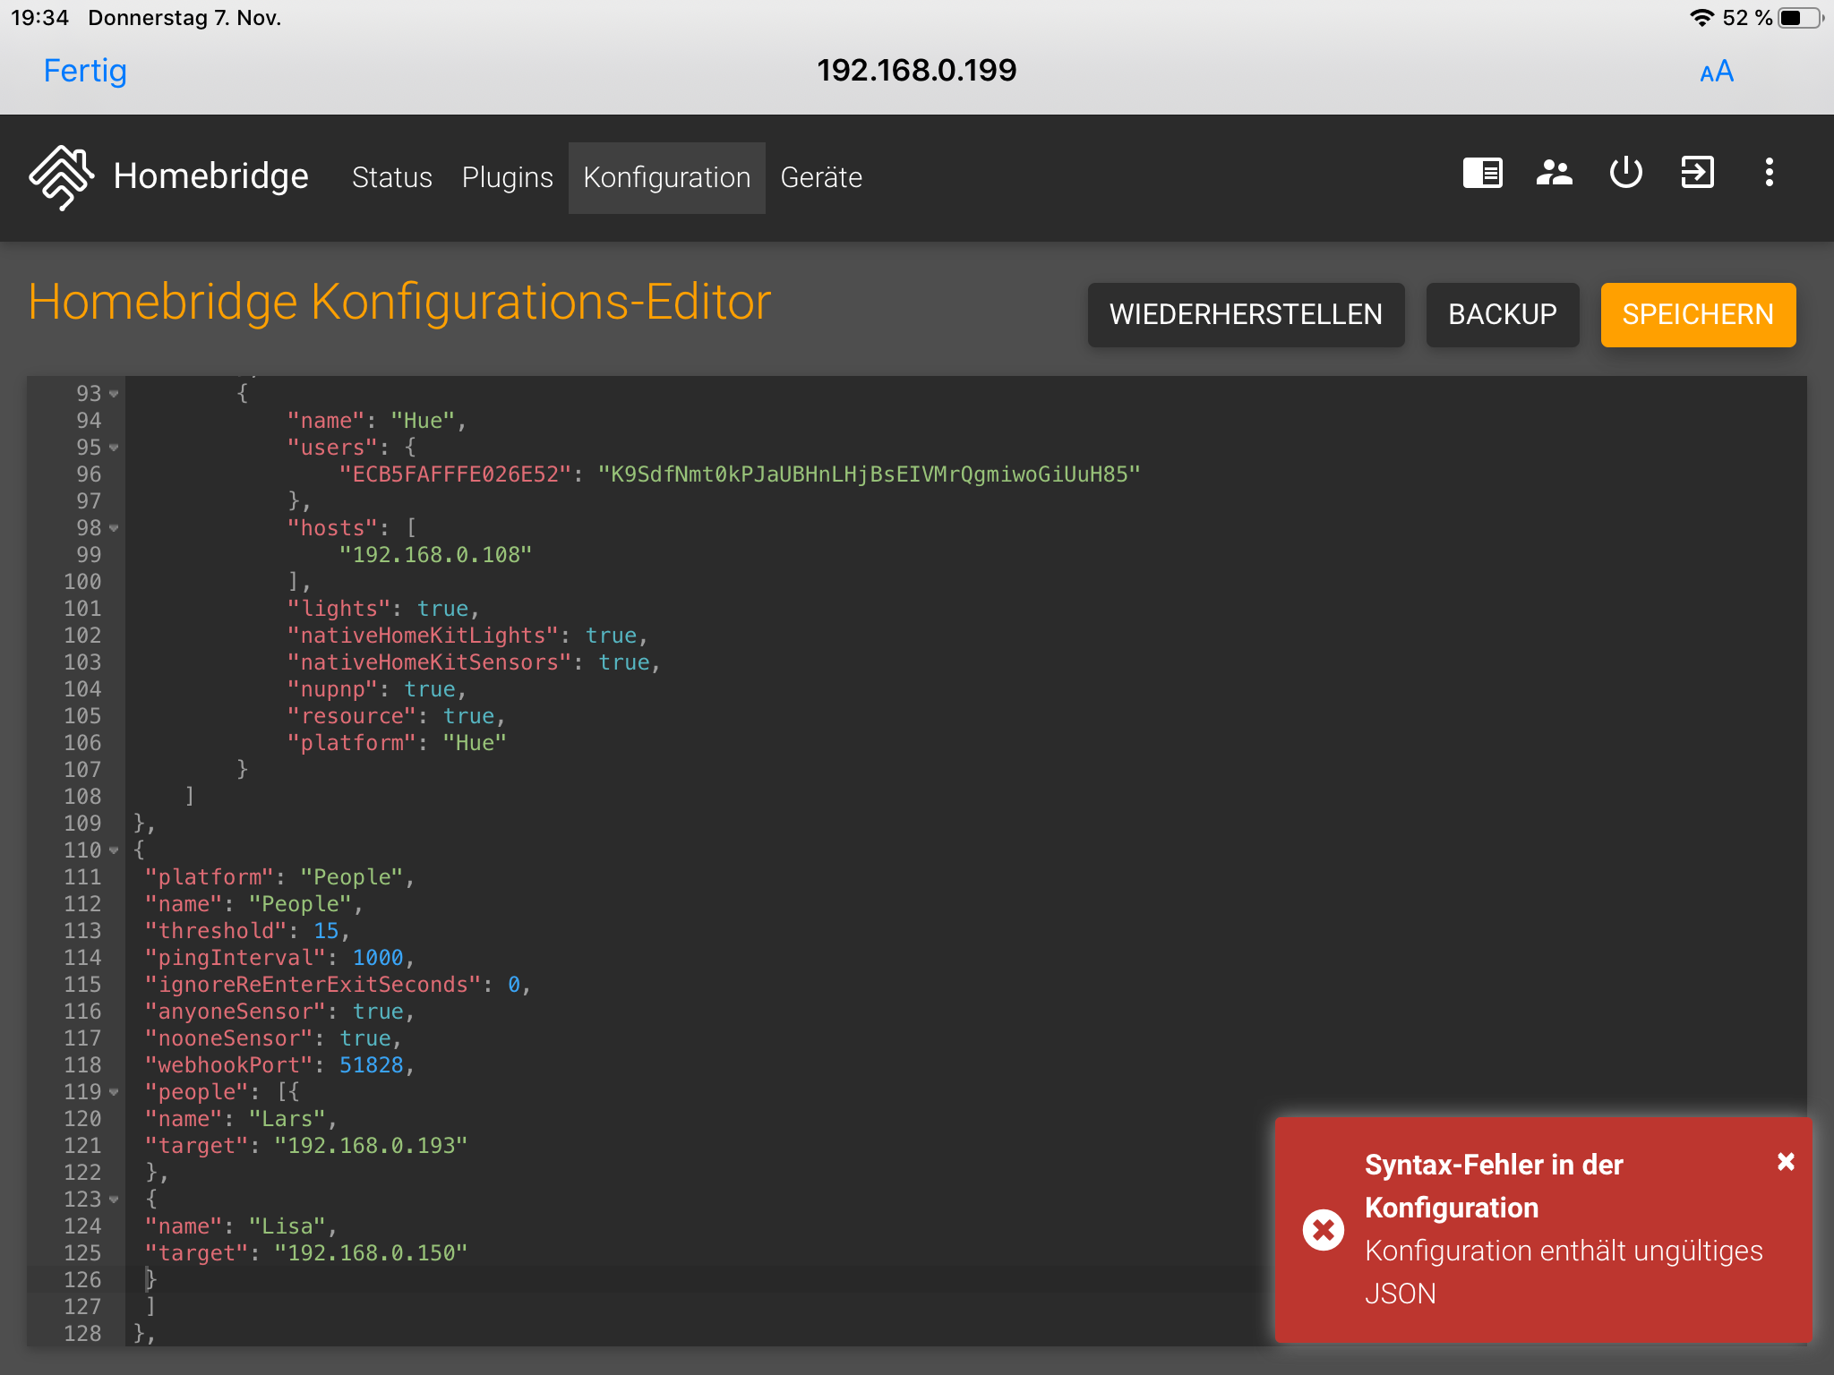Open the Geräte tab
The width and height of the screenshot is (1834, 1375).
coord(821,177)
